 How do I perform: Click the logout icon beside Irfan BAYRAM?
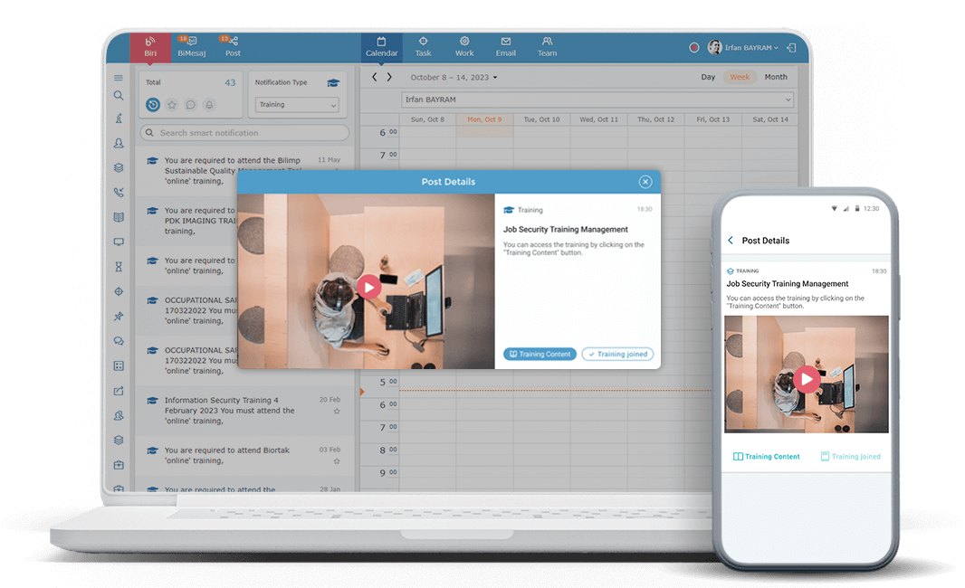pyautogui.click(x=791, y=47)
